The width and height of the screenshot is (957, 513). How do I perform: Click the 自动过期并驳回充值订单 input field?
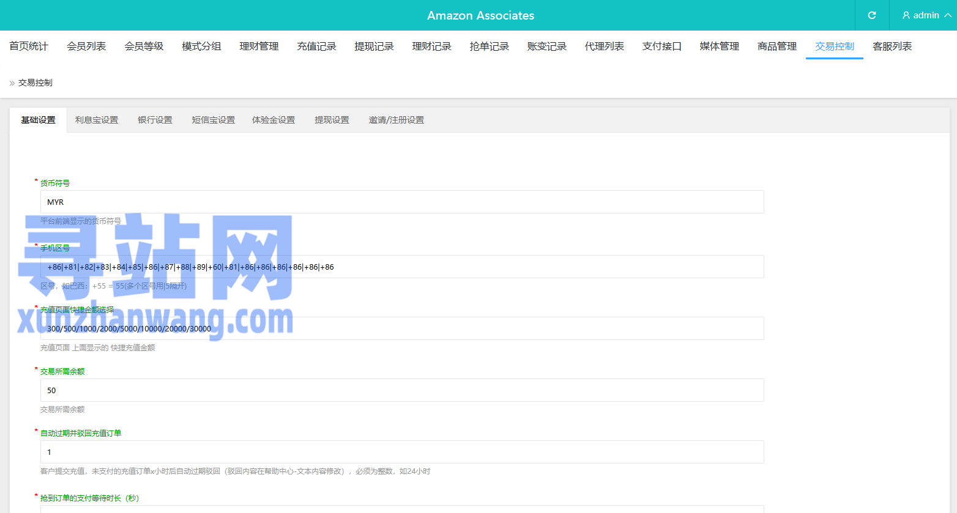click(x=401, y=452)
